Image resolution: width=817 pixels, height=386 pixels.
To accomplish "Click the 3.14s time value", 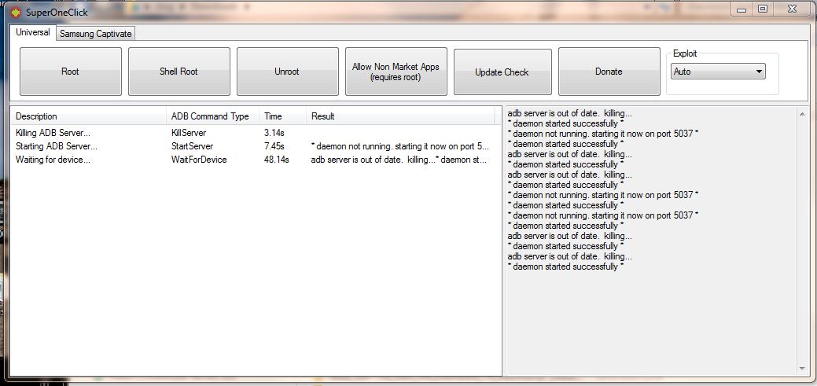I will pos(274,133).
